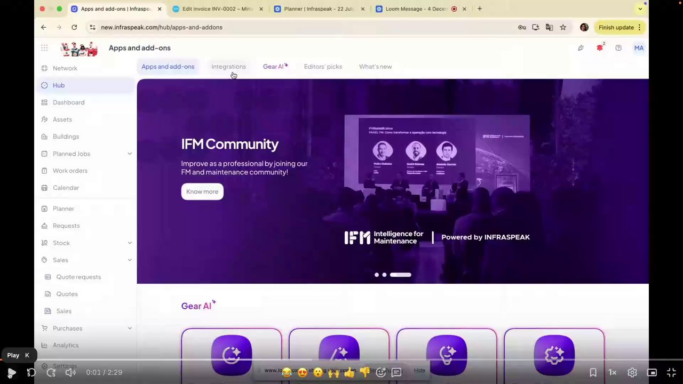Navigate to Assets
Image resolution: width=683 pixels, height=384 pixels.
[62, 119]
